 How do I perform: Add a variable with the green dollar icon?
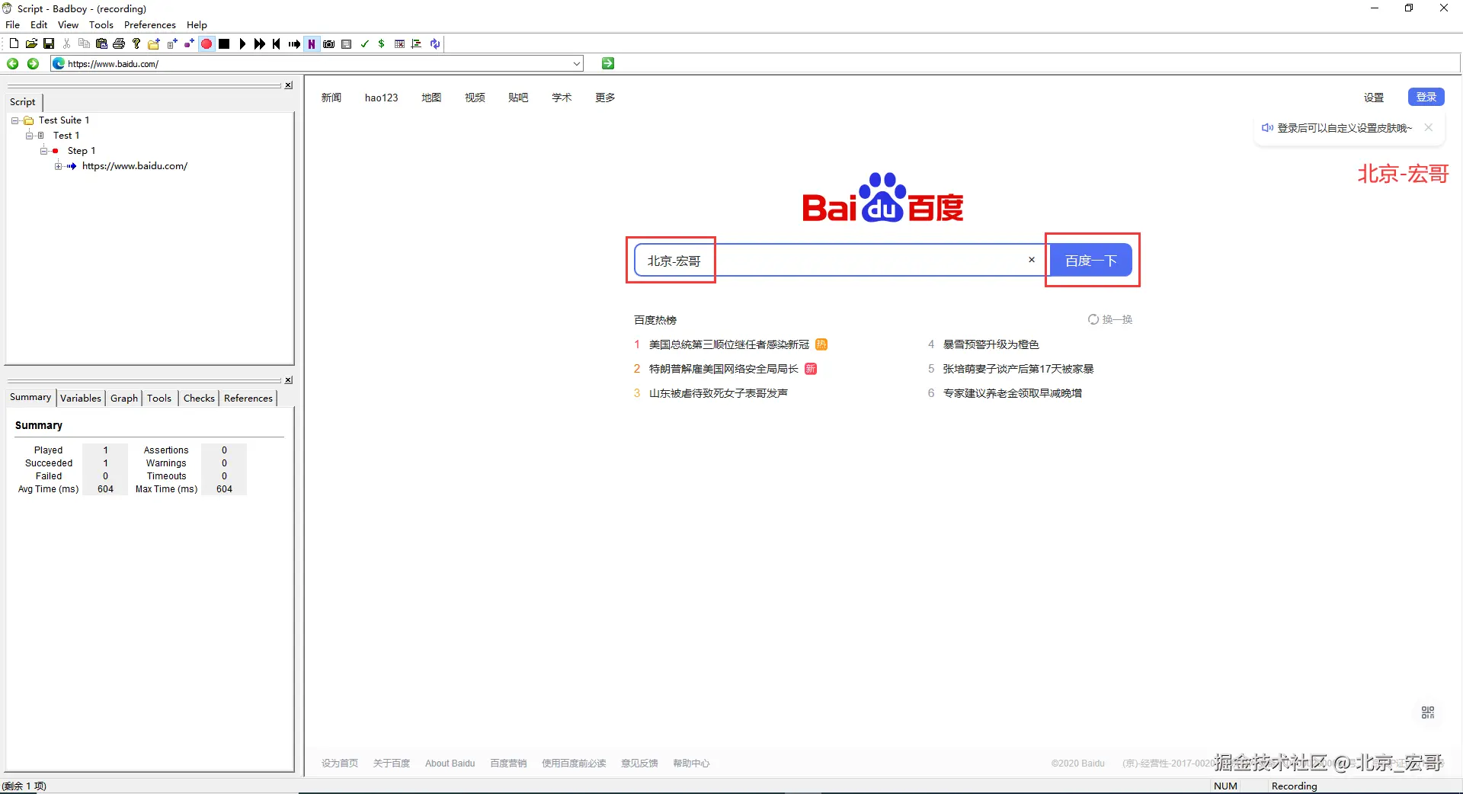(x=382, y=43)
